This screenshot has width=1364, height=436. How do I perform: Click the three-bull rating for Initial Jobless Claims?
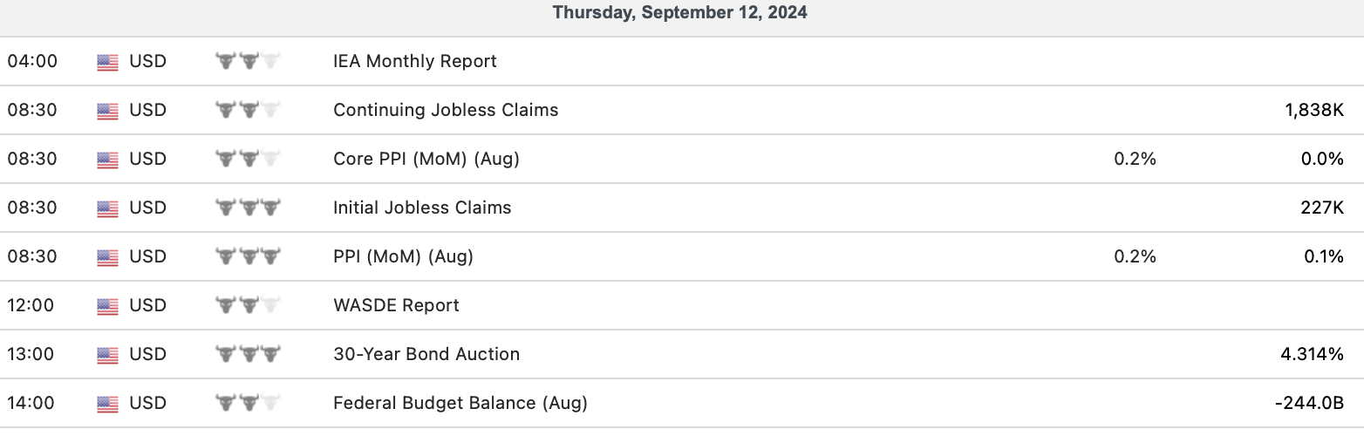(x=249, y=208)
